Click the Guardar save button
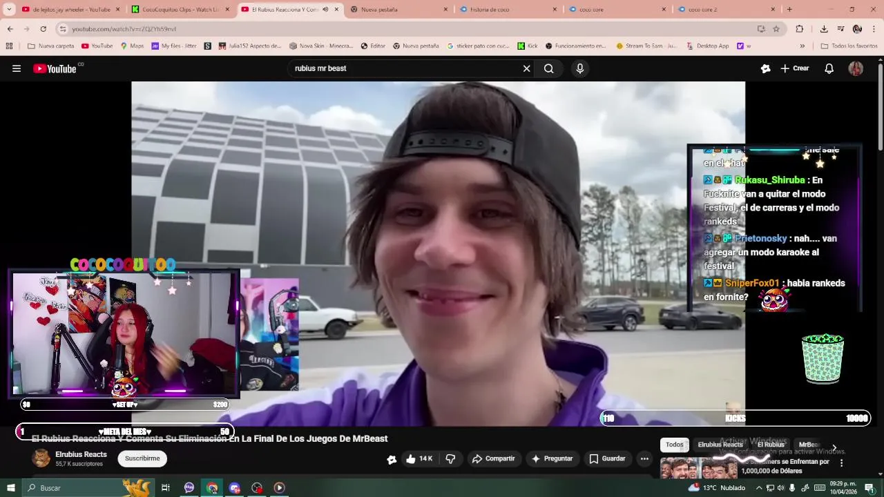 [x=607, y=458]
